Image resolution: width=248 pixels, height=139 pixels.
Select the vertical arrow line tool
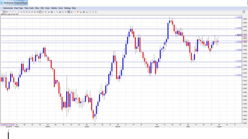pyautogui.click(x=66, y=12)
